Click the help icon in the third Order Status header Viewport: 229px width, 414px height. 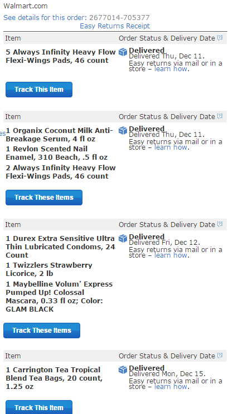pos(220,224)
